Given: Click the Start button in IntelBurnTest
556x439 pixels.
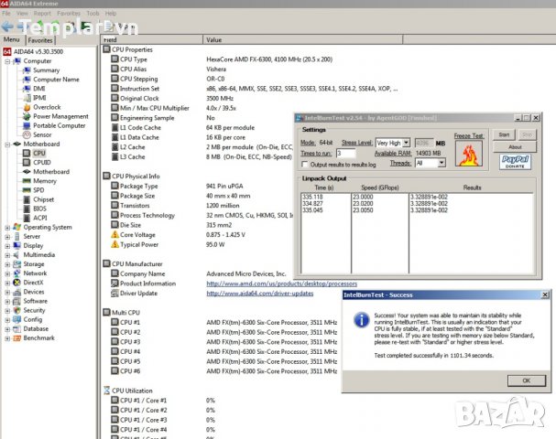Looking at the screenshot, I should tap(504, 134).
